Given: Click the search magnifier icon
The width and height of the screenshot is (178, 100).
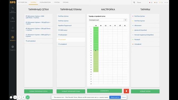Looking at the screenshot, I should 134,2.
